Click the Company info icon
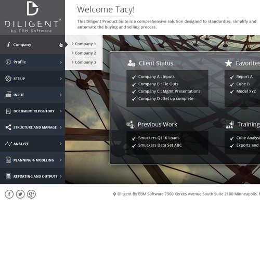Screen dimensions: 260x260 click(x=8, y=45)
